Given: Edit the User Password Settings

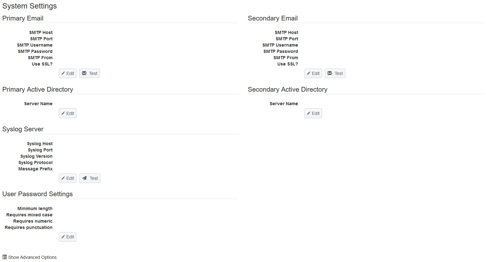Looking at the screenshot, I should [x=68, y=237].
